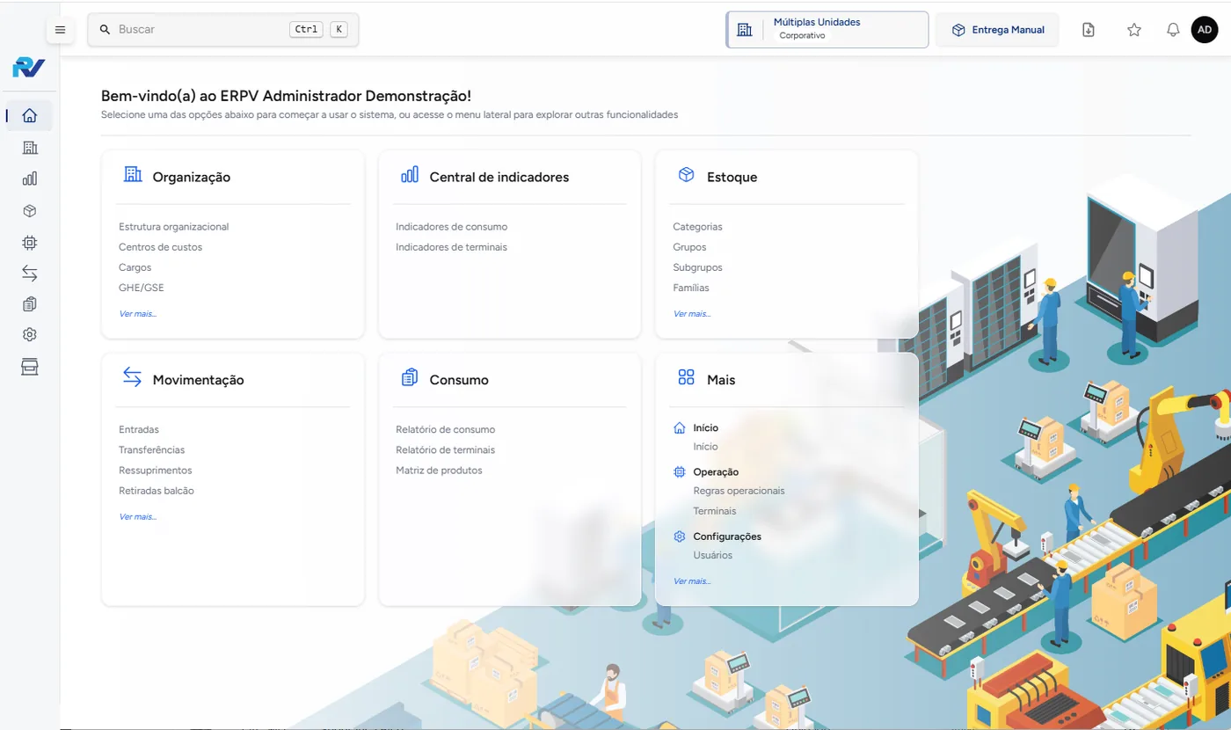
Task: Focus the Buscar search field
Action: [x=223, y=30]
